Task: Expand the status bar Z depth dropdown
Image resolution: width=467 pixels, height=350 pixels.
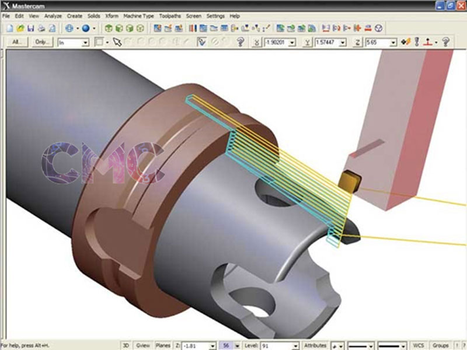Action: [212, 346]
